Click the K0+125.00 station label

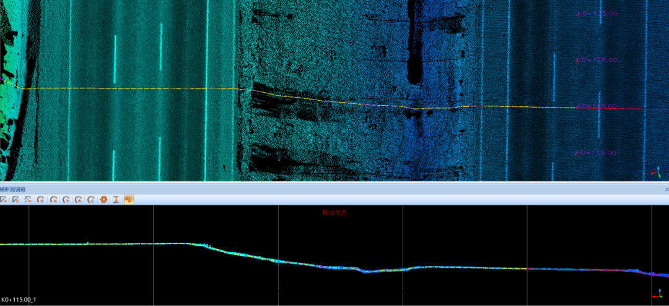click(597, 13)
